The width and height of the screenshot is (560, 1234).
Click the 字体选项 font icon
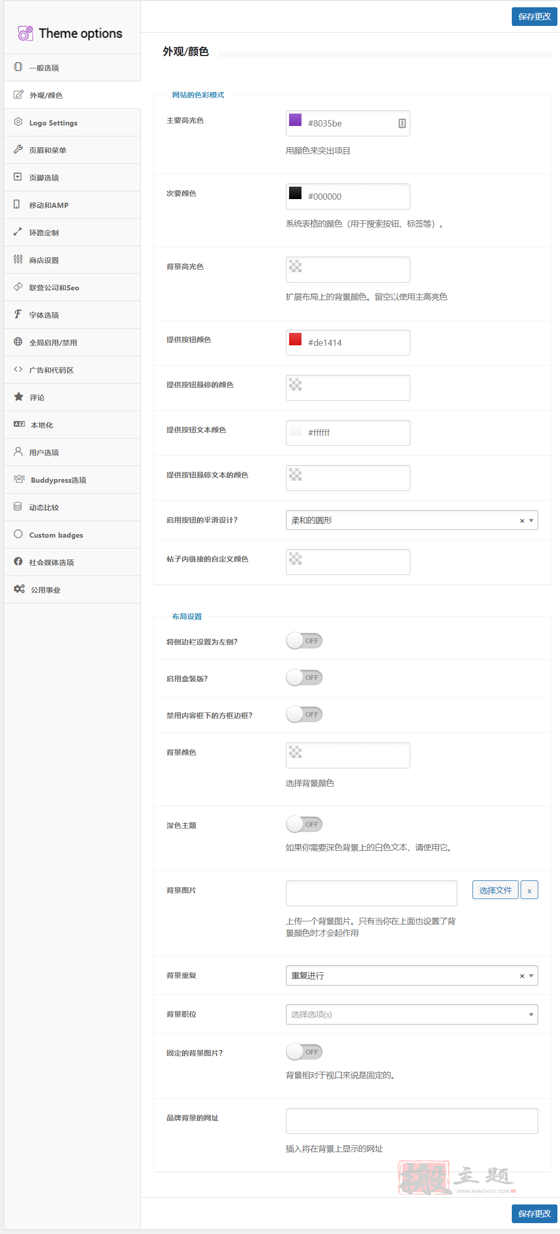pos(18,314)
